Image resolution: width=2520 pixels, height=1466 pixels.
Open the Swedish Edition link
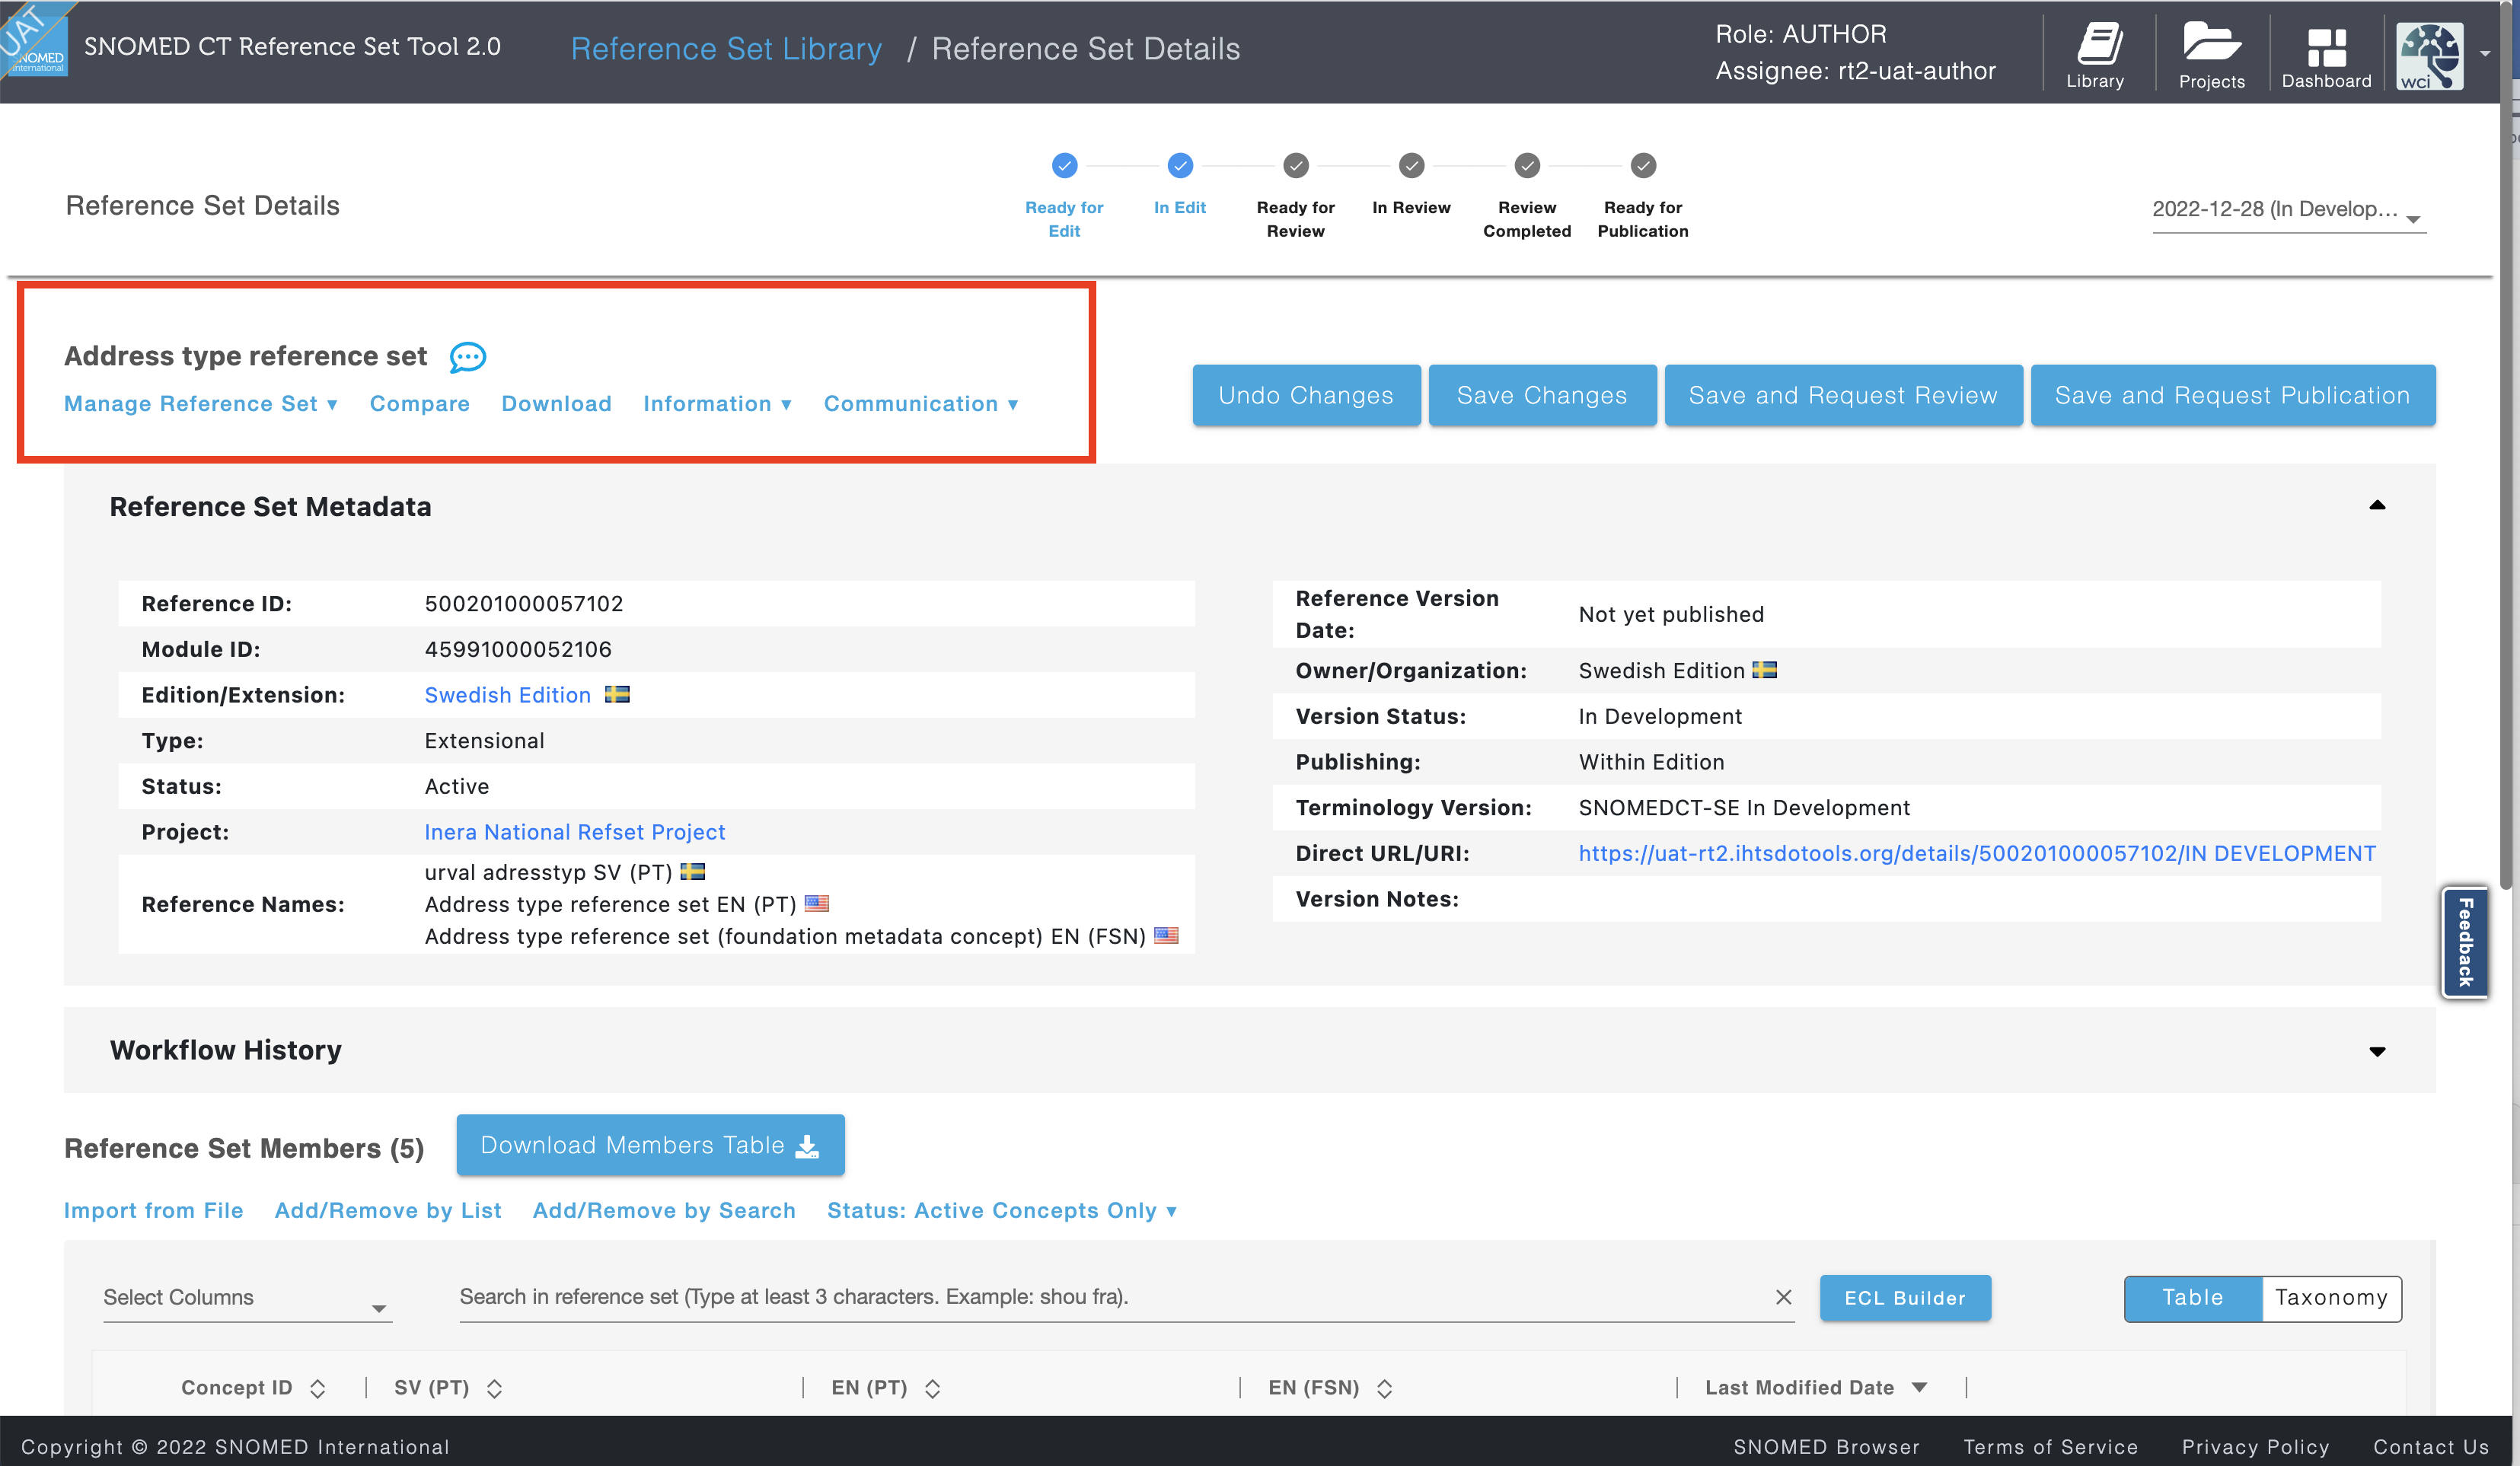(x=508, y=695)
